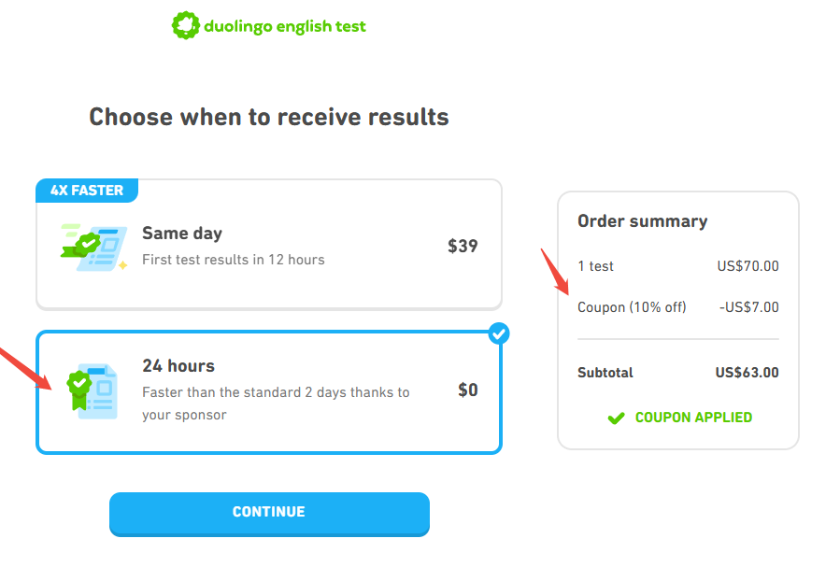Click the Subtotal amount US$63.00

pyautogui.click(x=746, y=373)
